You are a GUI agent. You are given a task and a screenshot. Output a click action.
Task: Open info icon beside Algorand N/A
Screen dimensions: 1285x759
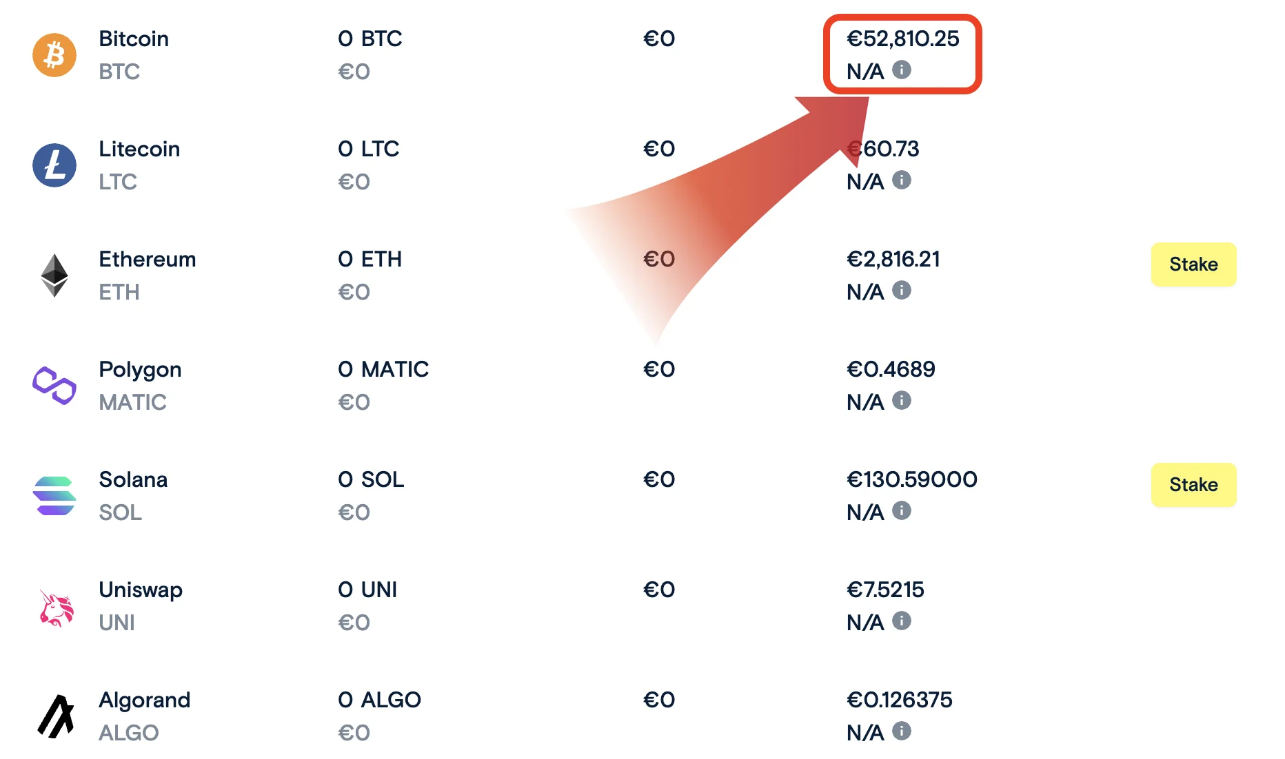[x=902, y=731]
